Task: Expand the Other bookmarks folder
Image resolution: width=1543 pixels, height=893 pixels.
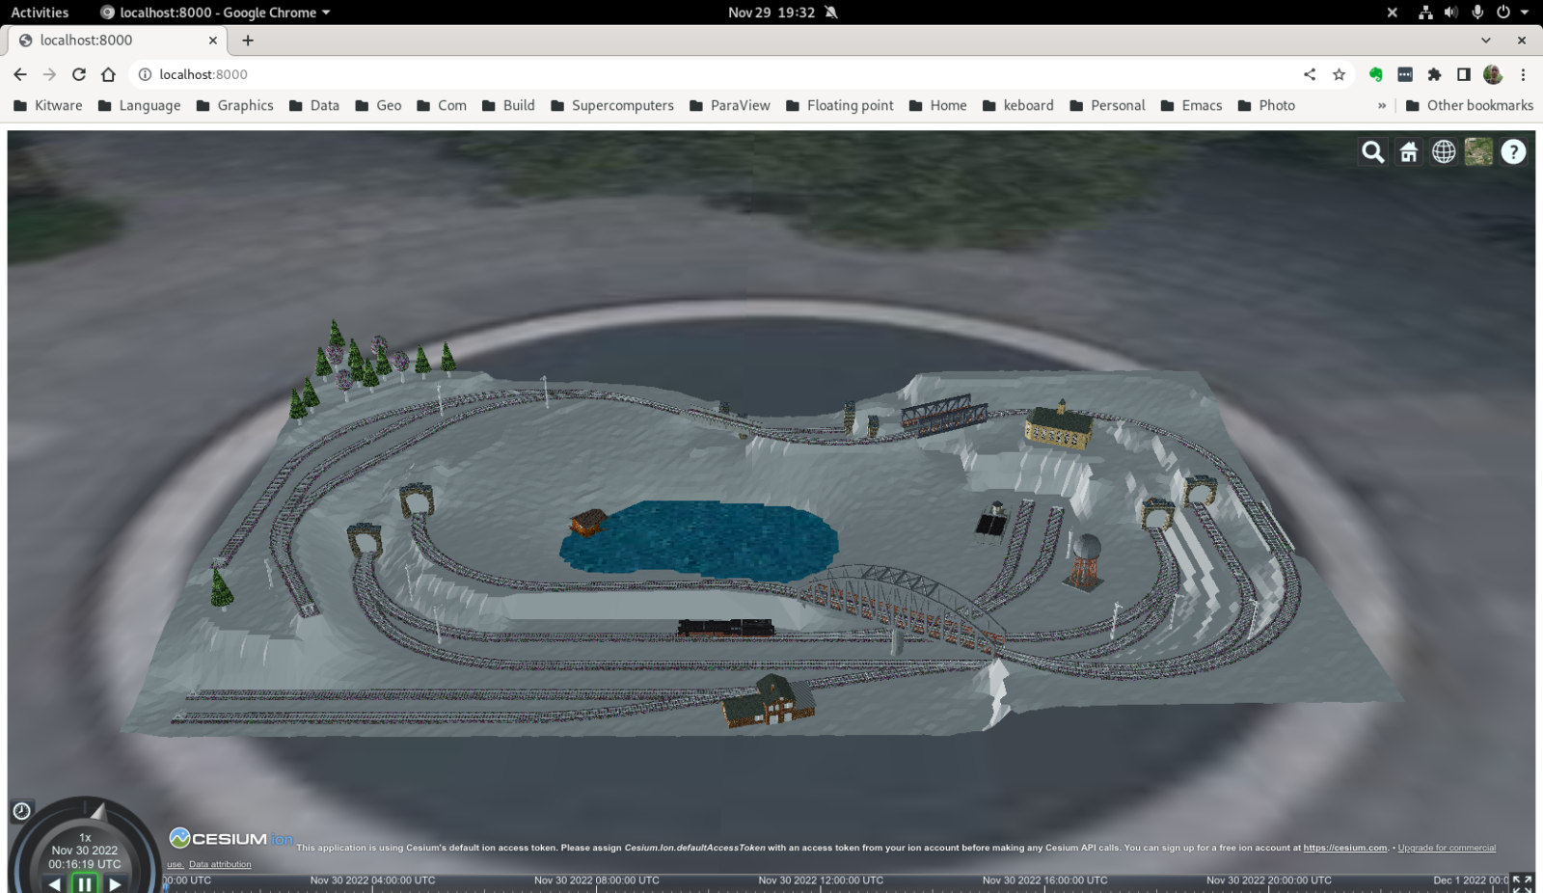Action: [1470, 105]
